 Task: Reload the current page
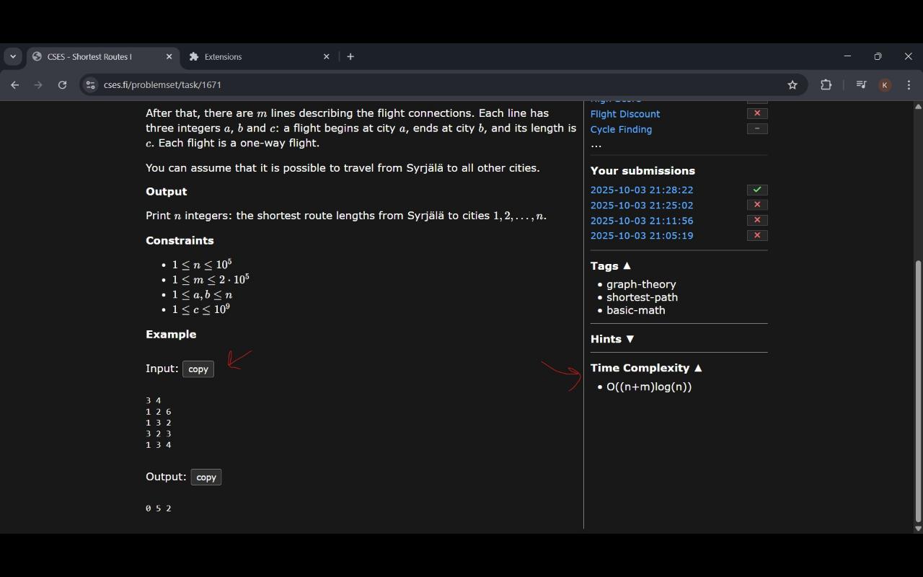62,85
